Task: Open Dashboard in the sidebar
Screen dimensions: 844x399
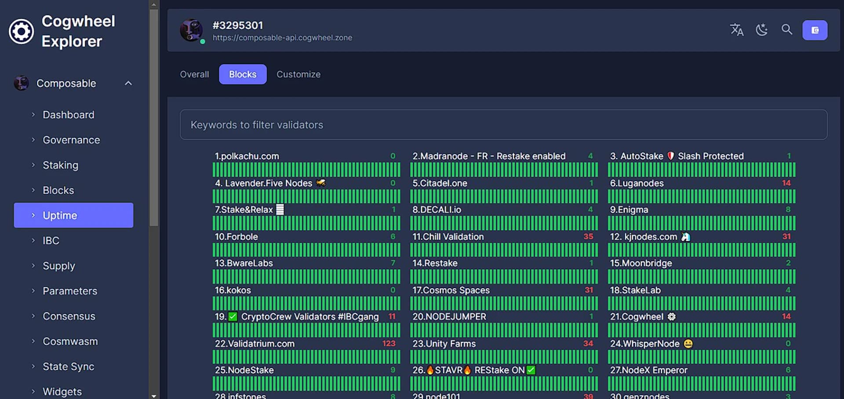Action: 69,115
